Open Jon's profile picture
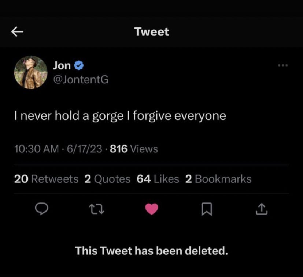Screen dimensions: 303x277 31,72
